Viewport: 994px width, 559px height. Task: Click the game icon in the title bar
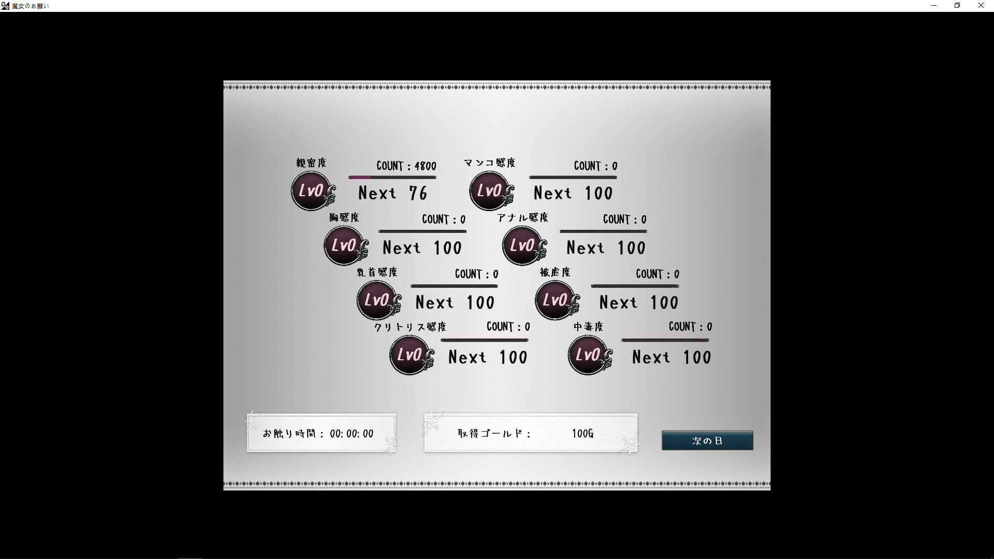(5, 6)
